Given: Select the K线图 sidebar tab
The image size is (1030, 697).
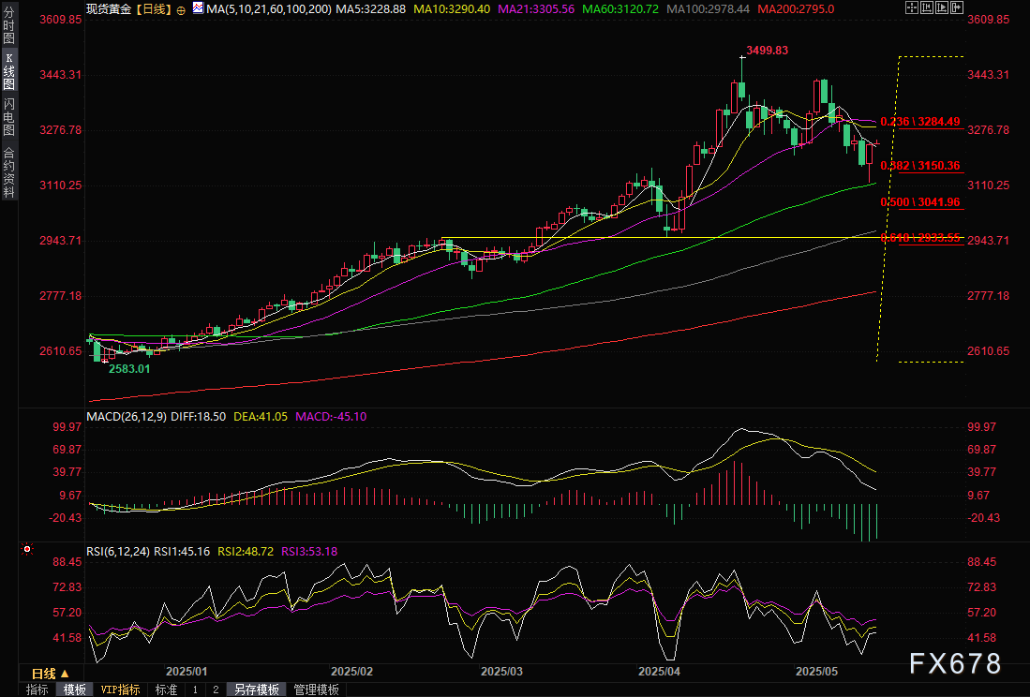Looking at the screenshot, I should click(x=8, y=70).
